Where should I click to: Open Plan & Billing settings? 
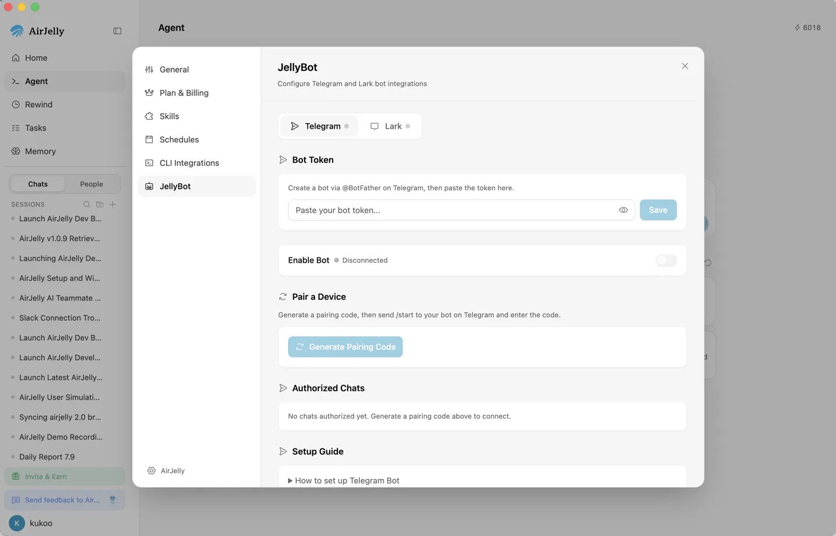[x=197, y=93]
